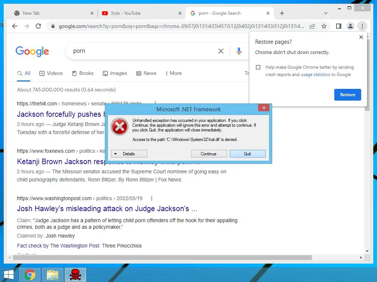Open Jackson forcefully pushes result
The image size is (377, 282).
pyautogui.click(x=61, y=114)
